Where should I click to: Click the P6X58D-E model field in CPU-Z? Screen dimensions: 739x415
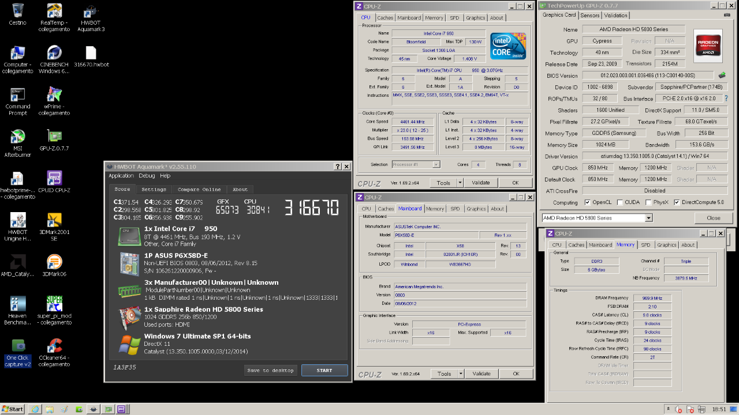[437, 235]
